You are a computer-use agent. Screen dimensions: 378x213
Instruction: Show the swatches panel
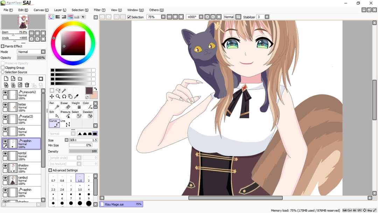[77, 17]
